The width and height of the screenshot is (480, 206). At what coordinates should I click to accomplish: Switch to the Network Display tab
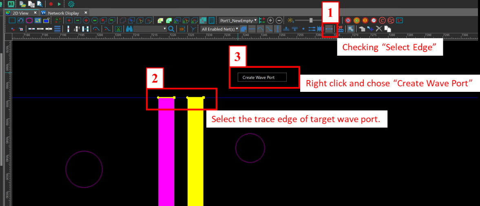point(63,13)
